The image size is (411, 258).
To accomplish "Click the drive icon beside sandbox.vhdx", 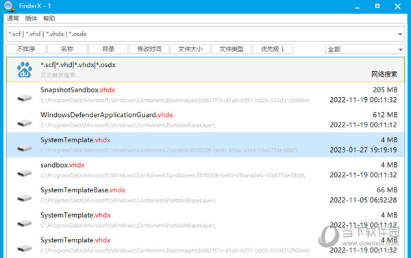I will (25, 173).
